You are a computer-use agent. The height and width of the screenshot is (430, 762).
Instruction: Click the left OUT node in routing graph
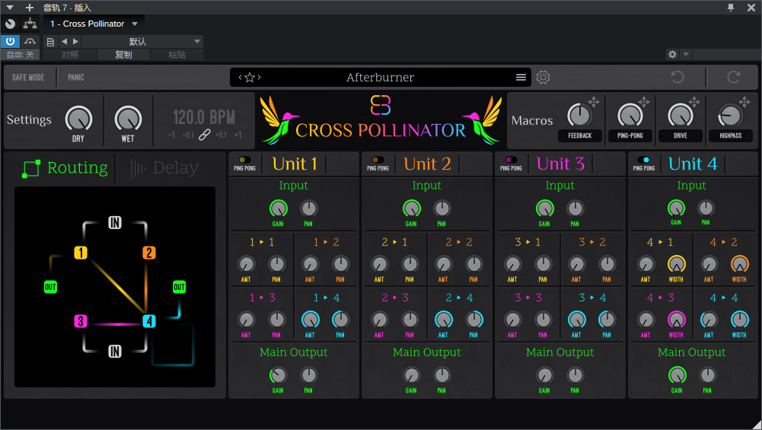(x=50, y=287)
